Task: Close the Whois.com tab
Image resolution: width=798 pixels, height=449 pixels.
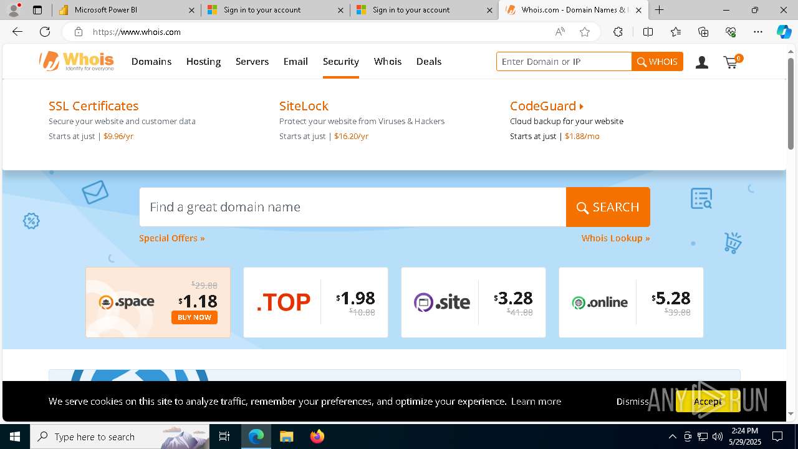Action: pyautogui.click(x=638, y=10)
